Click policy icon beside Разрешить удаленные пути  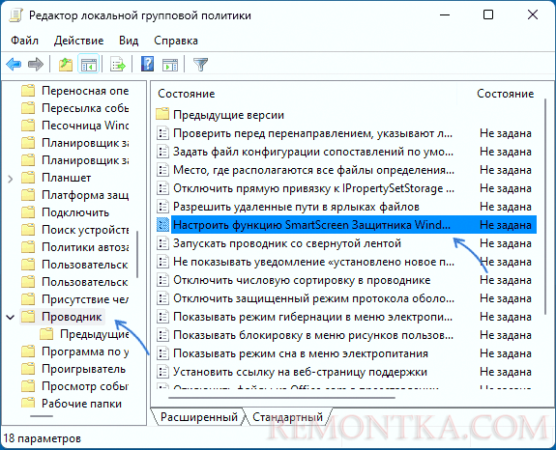pos(162,207)
